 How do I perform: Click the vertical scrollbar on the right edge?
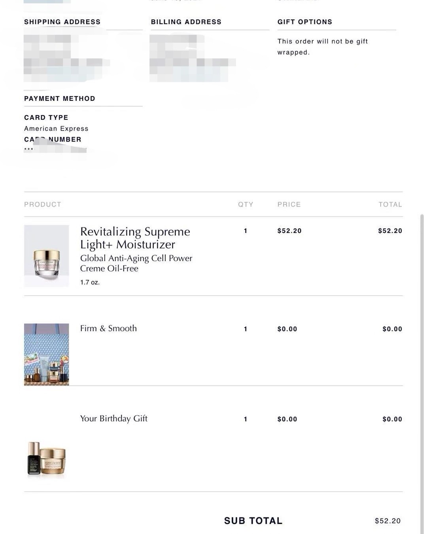422,356
